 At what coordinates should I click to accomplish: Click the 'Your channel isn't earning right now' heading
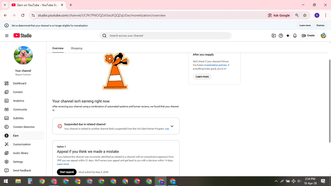pyautogui.click(x=81, y=101)
